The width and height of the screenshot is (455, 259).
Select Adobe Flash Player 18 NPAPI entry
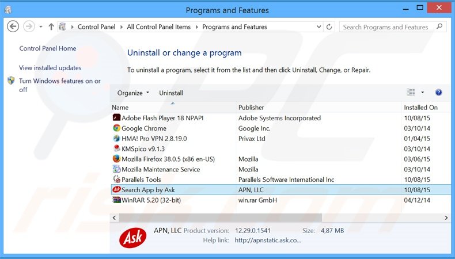click(x=162, y=118)
